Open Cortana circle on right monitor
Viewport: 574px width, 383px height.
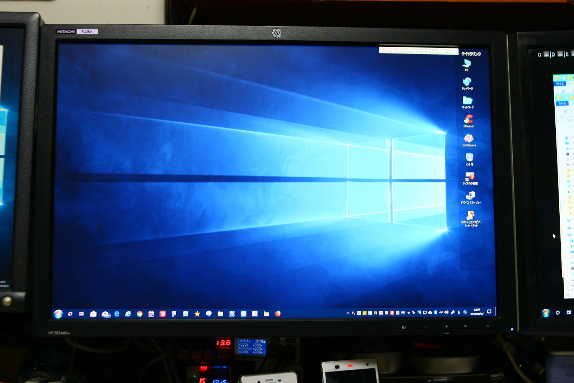tap(557, 313)
